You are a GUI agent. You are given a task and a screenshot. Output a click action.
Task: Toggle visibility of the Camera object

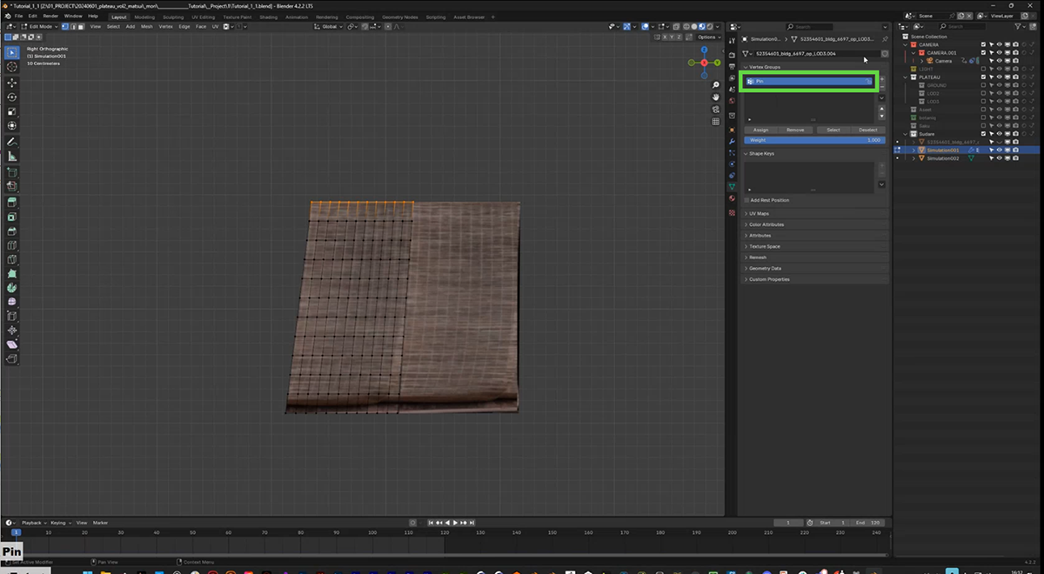pyautogui.click(x=1000, y=61)
